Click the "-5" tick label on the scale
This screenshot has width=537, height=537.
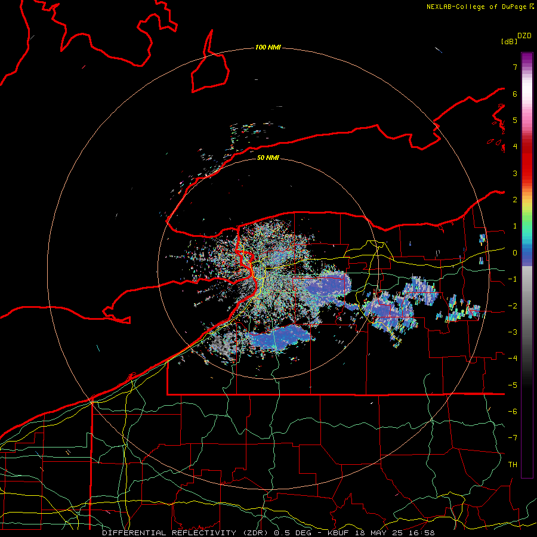tap(513, 385)
